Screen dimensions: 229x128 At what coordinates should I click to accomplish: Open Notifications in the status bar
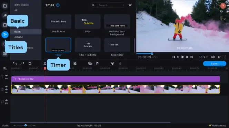pos(217,125)
